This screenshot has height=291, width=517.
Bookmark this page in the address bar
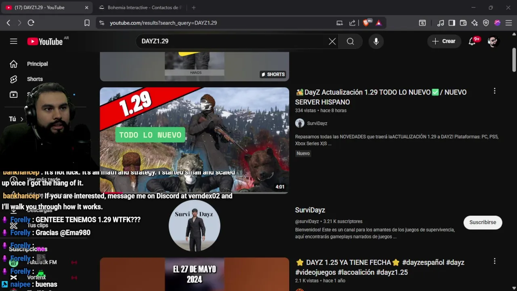pyautogui.click(x=87, y=23)
